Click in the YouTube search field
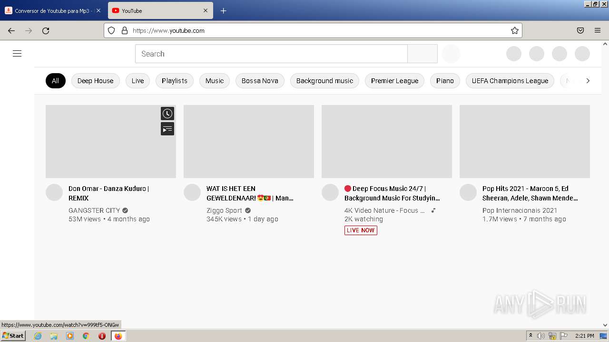Image resolution: width=609 pixels, height=342 pixels. pos(271,54)
